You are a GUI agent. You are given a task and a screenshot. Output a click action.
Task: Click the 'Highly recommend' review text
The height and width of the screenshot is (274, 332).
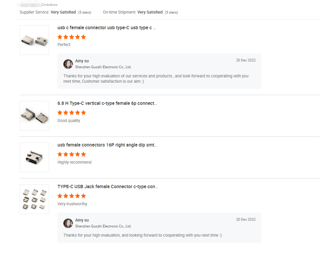click(x=74, y=162)
